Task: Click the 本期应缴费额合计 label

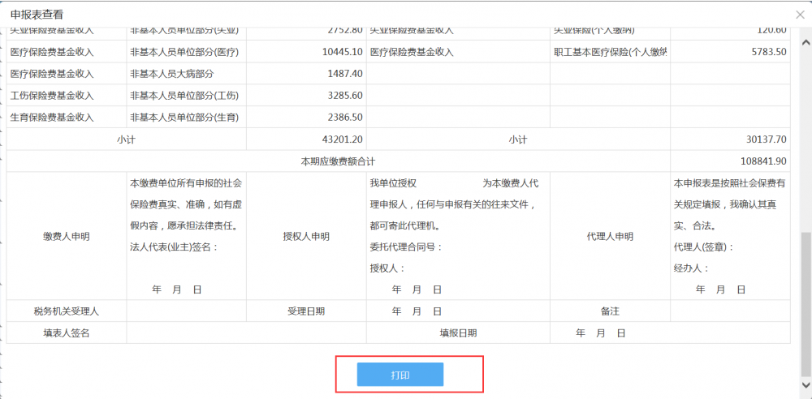Action: 338,161
